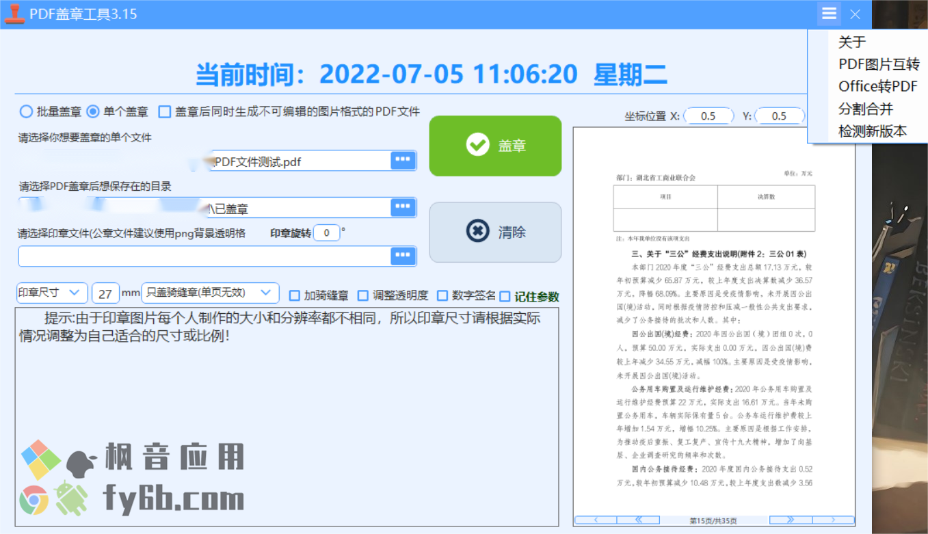Viewport: 928px width, 534px height.
Task: Choose 关于 from the menu
Action: [852, 42]
